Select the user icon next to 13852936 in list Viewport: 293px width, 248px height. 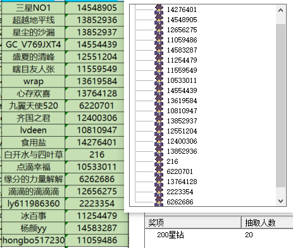click(159, 151)
